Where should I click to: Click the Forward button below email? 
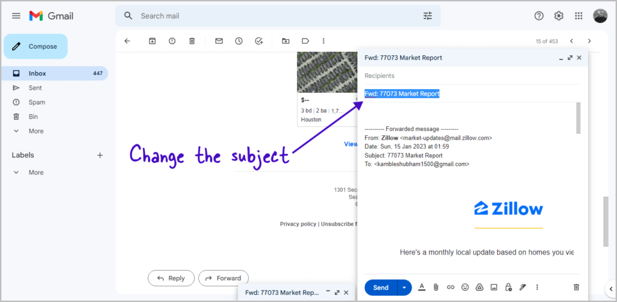tap(223, 278)
